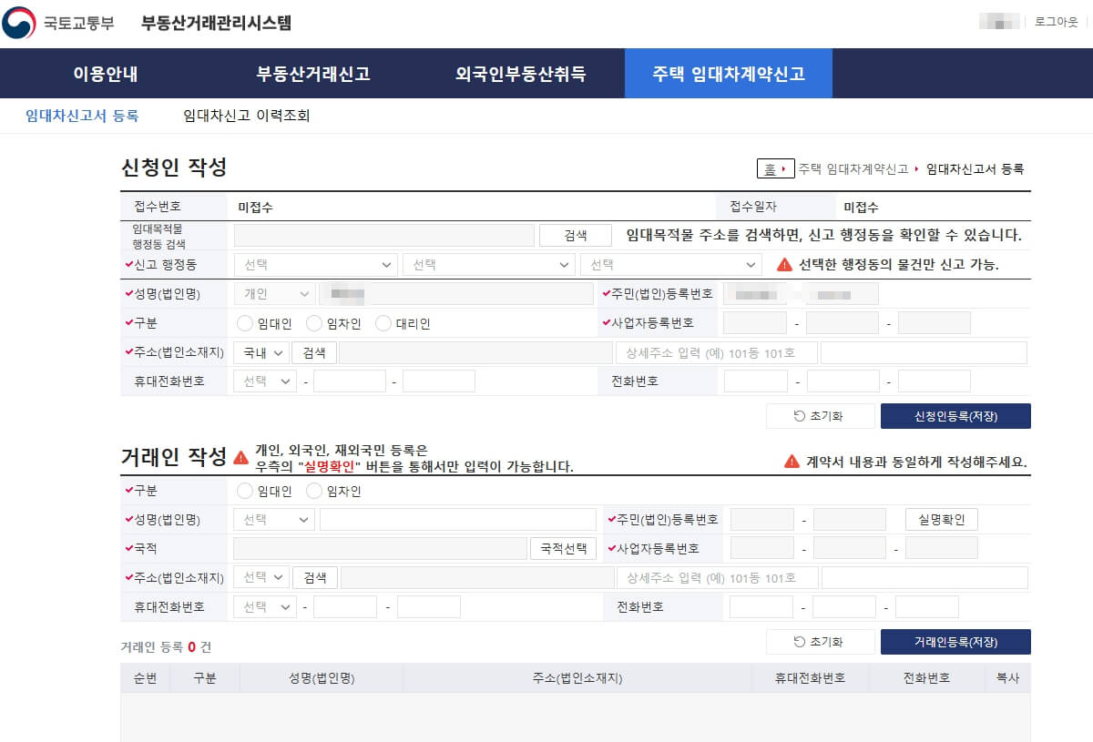Click the 임대목적물 행정동 검색 input field

point(383,235)
